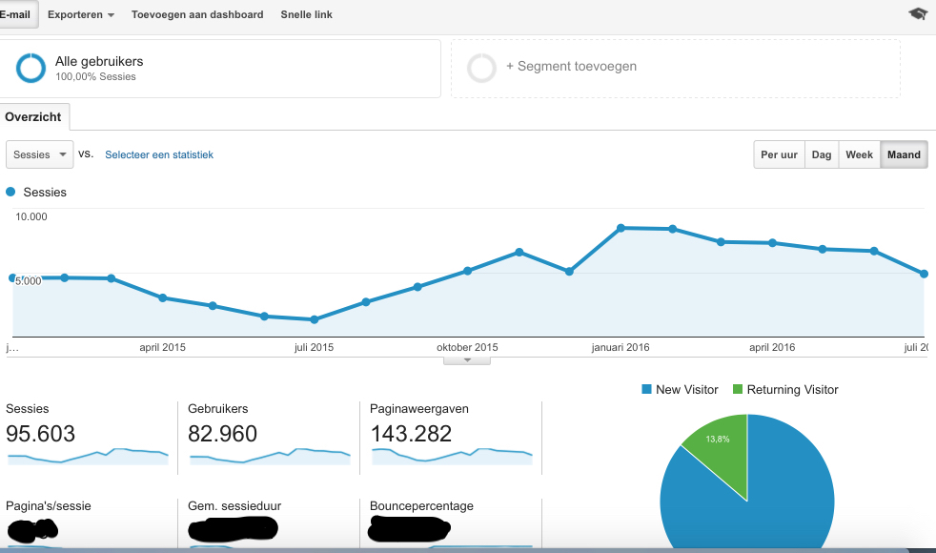Viewport: 936px width, 553px height.
Task: Click the E-mail button
Action: [x=16, y=14]
